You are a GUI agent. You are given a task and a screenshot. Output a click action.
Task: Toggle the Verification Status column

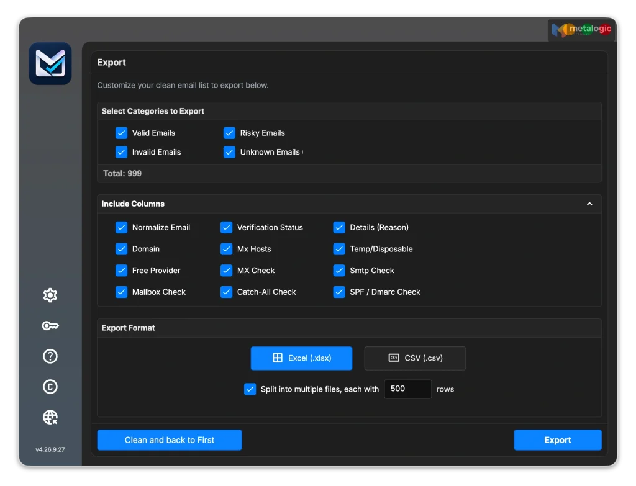click(x=226, y=227)
